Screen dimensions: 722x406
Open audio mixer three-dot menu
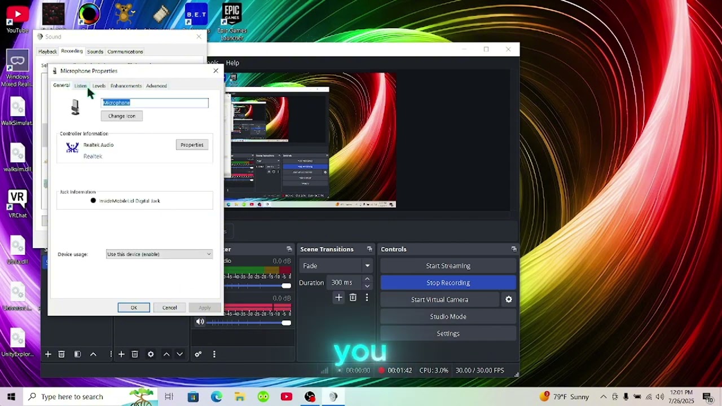[x=214, y=354]
